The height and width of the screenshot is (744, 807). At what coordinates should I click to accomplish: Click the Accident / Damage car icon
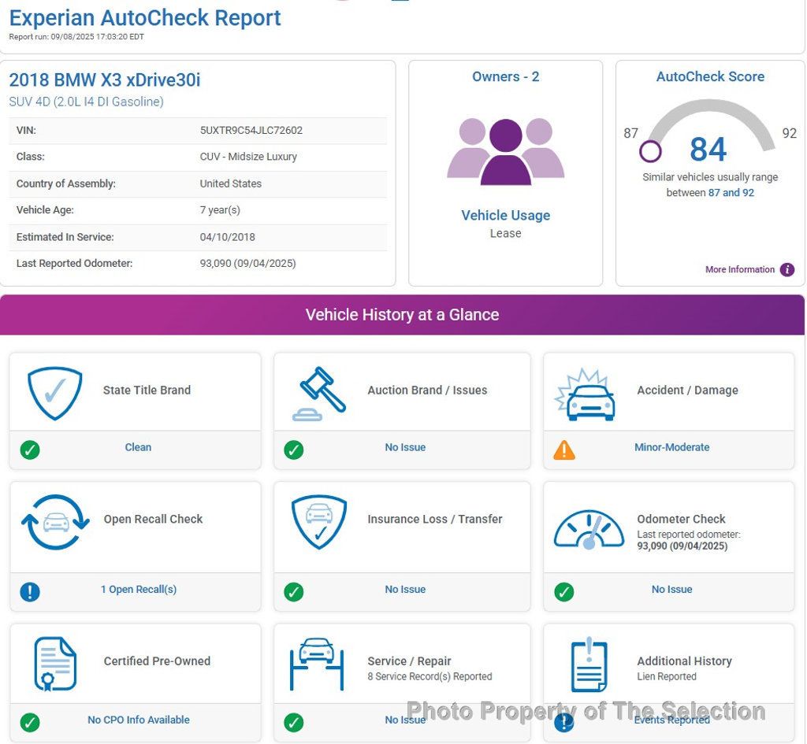point(586,395)
